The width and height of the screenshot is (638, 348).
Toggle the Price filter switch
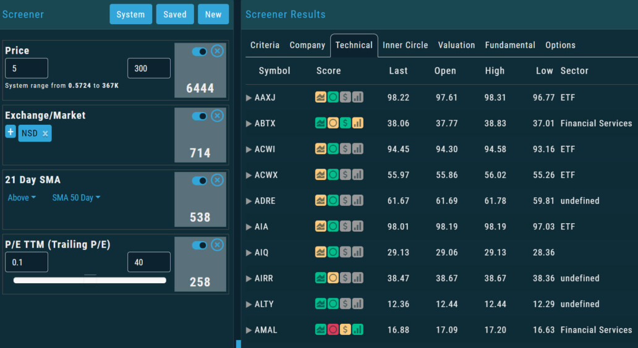(x=199, y=52)
